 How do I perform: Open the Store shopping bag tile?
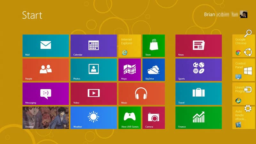[x=154, y=46]
